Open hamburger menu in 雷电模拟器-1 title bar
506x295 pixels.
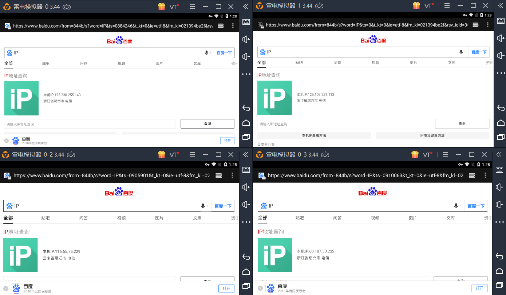[447, 5]
